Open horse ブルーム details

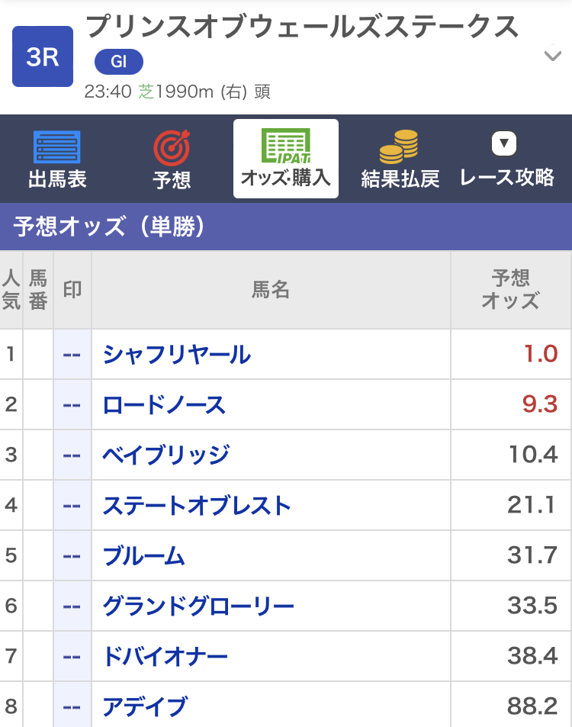(143, 556)
